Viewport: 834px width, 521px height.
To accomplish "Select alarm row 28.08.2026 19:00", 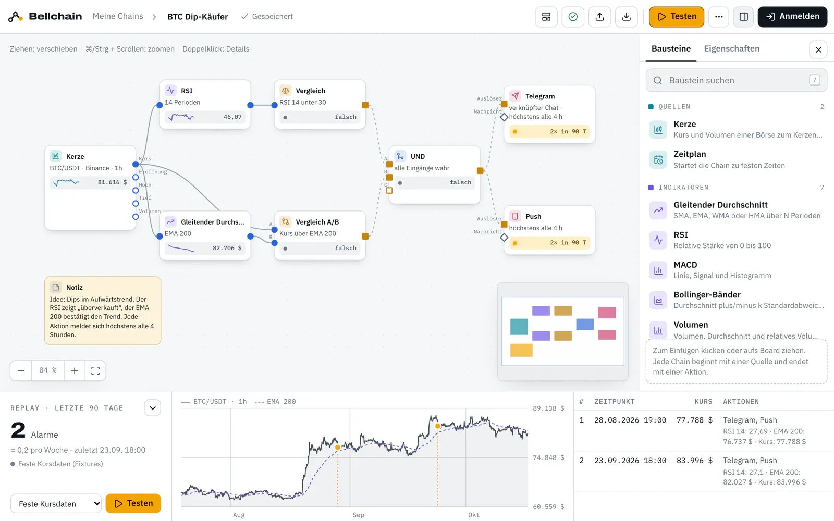I will 704,431.
